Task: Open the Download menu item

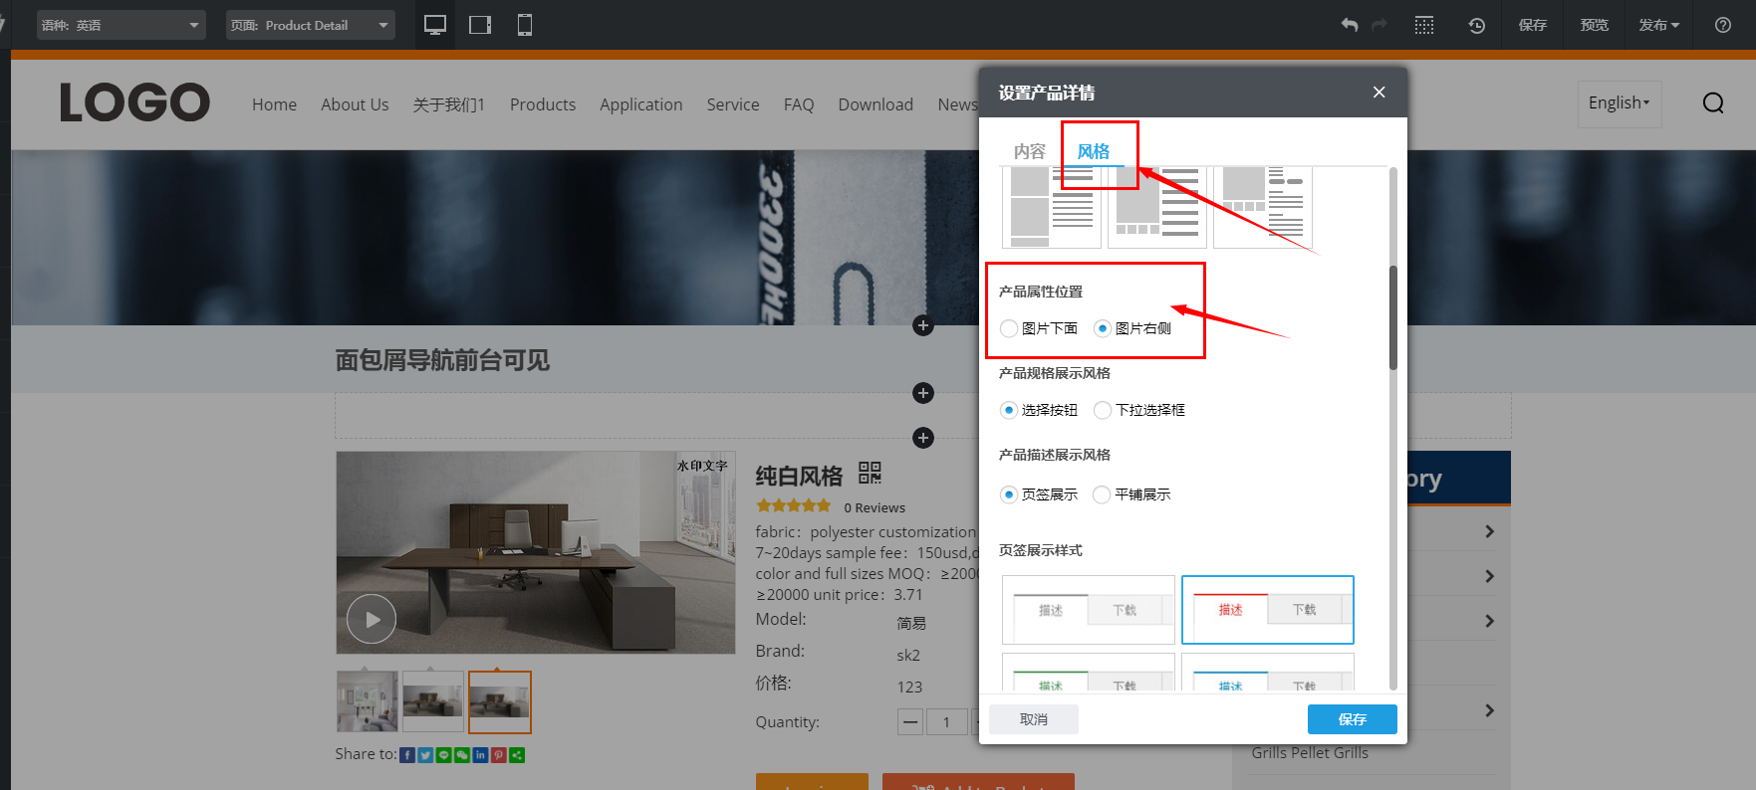Action: 876,104
